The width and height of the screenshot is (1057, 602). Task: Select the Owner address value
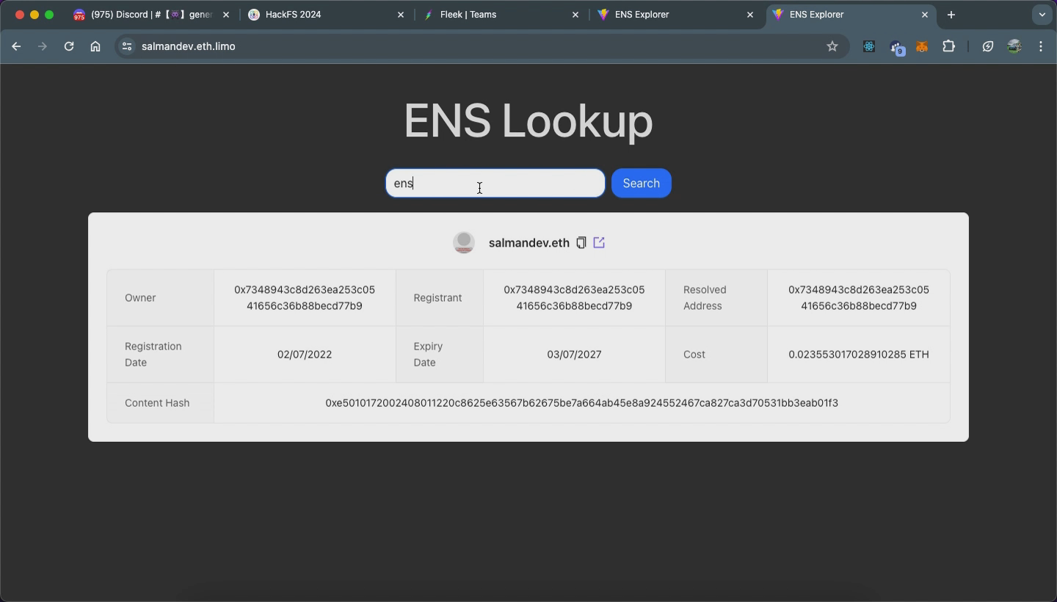click(305, 298)
